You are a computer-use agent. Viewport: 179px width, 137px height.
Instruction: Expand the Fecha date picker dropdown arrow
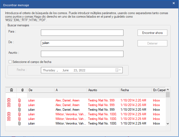120,70
